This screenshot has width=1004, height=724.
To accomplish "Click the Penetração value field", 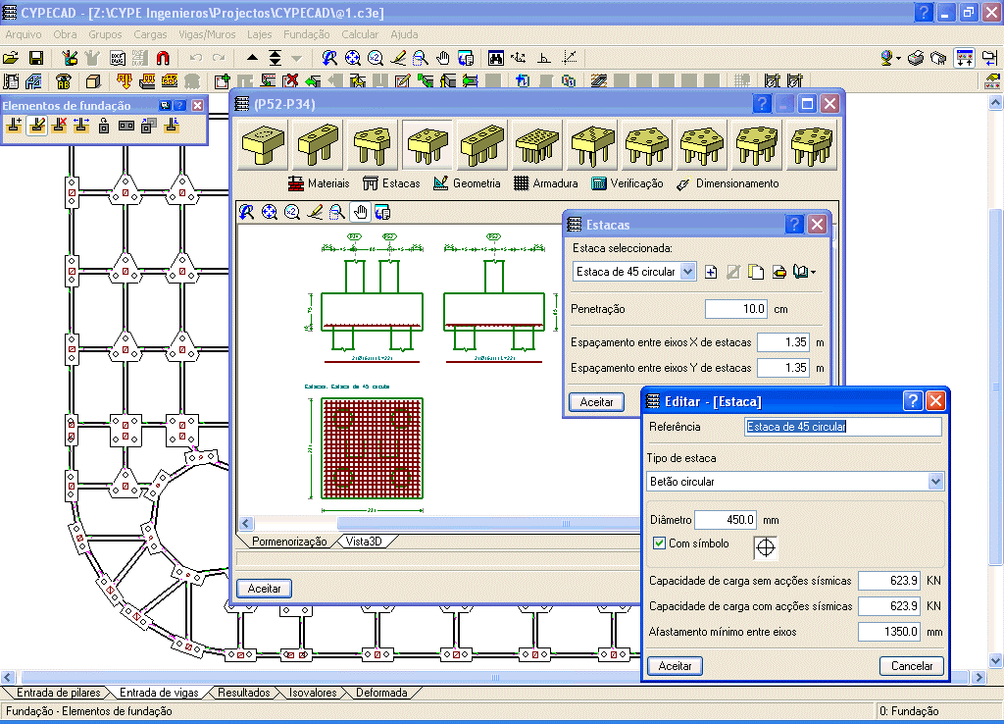I will click(x=736, y=309).
